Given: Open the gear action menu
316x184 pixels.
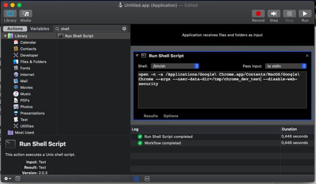Looking at the screenshot, I should pos(8,179).
